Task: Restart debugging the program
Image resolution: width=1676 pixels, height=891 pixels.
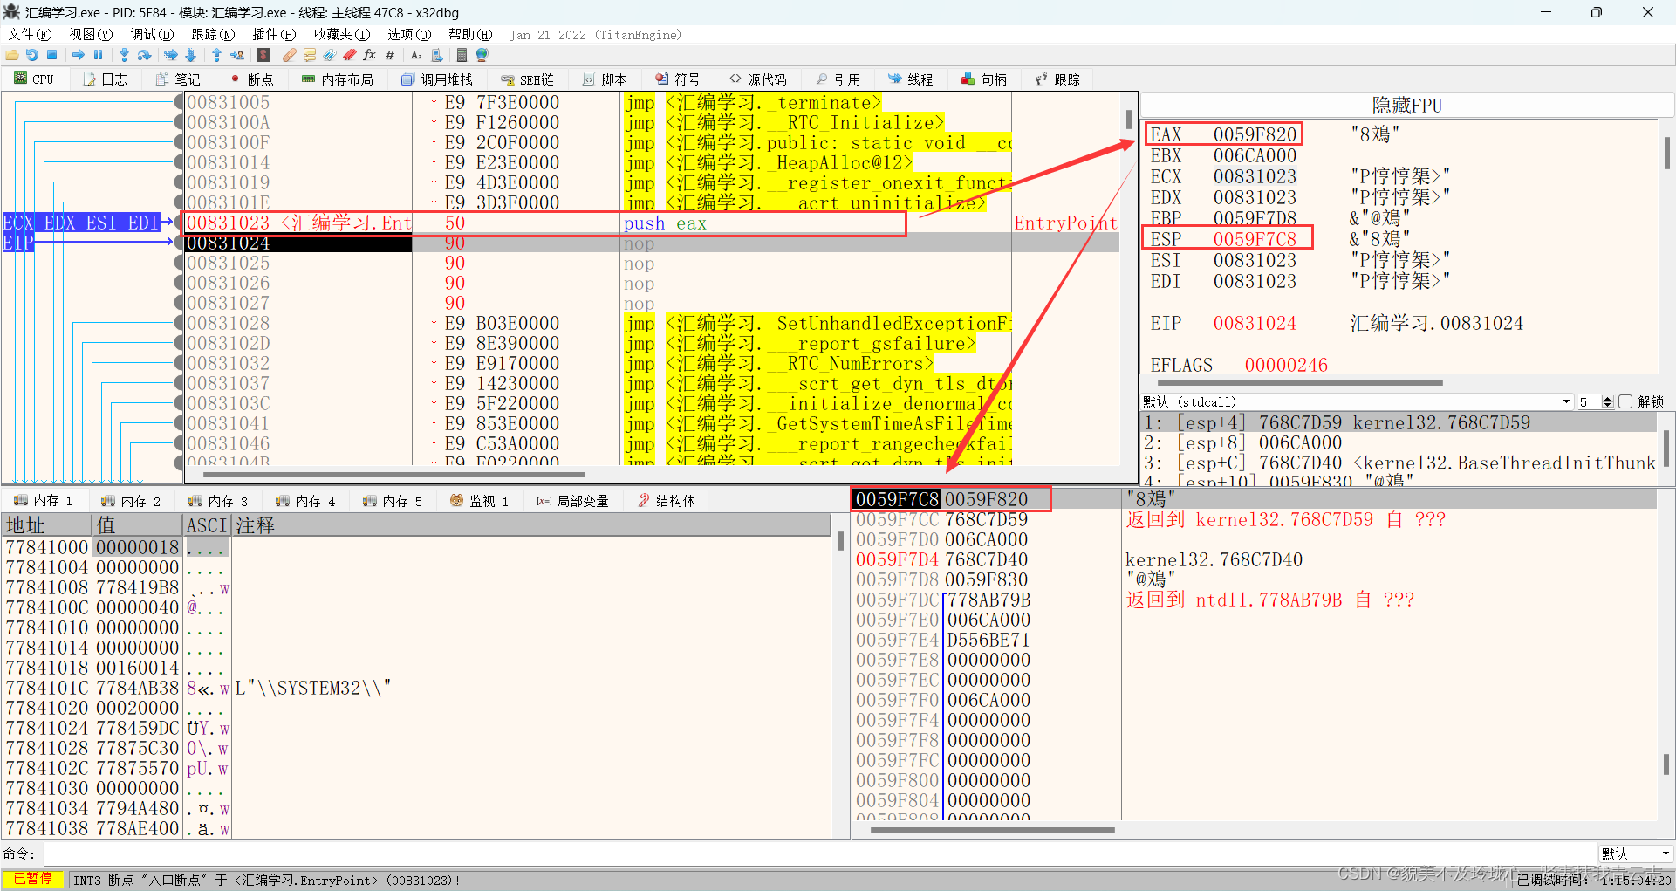Action: [x=32, y=55]
